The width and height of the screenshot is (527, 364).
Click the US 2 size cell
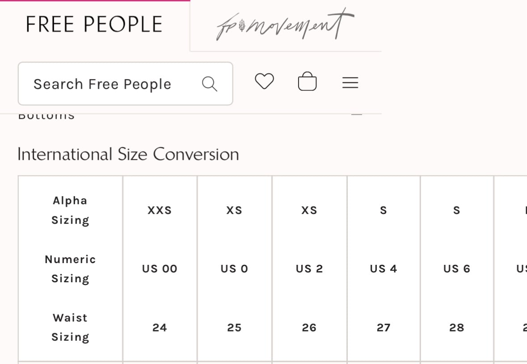tap(309, 268)
